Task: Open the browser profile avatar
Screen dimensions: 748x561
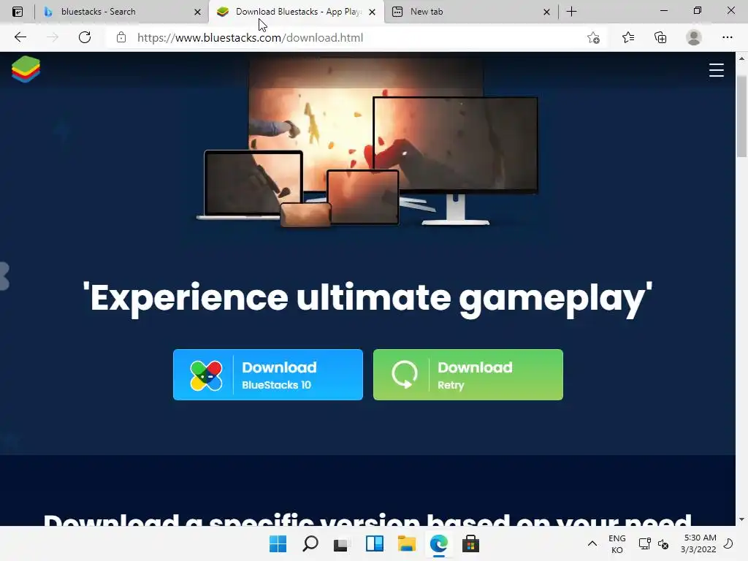Action: (x=694, y=37)
